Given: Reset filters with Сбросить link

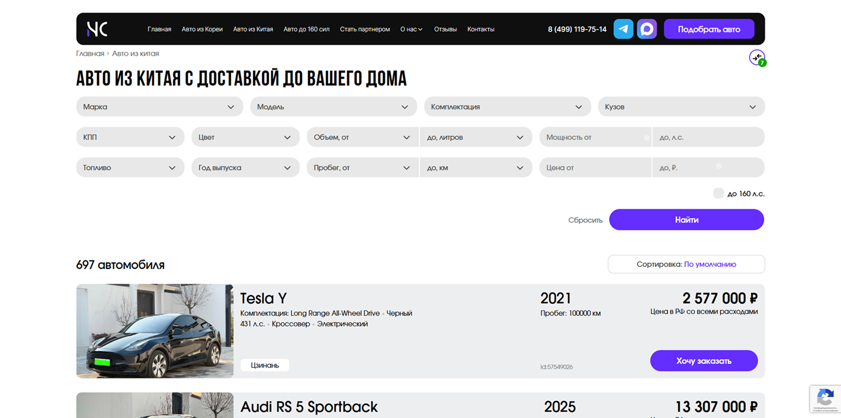Looking at the screenshot, I should point(585,220).
